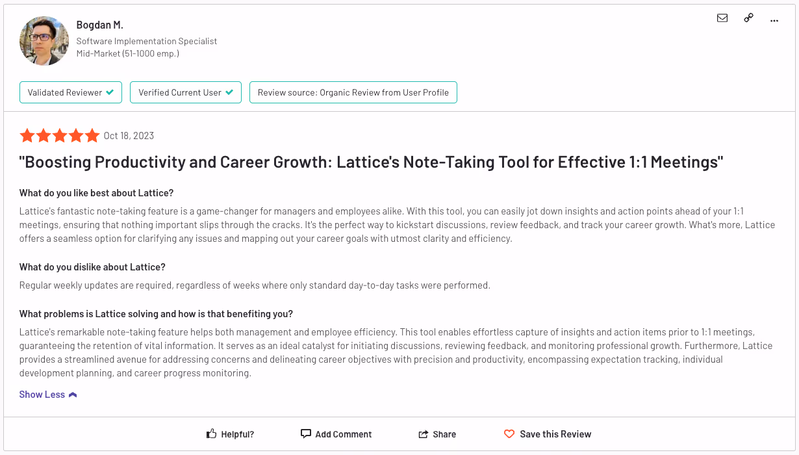Click the Share label

[444, 434]
